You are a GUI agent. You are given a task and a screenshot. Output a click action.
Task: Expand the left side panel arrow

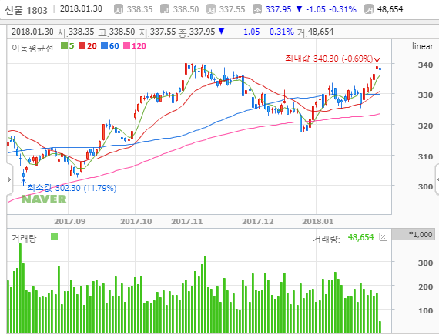(9, 179)
